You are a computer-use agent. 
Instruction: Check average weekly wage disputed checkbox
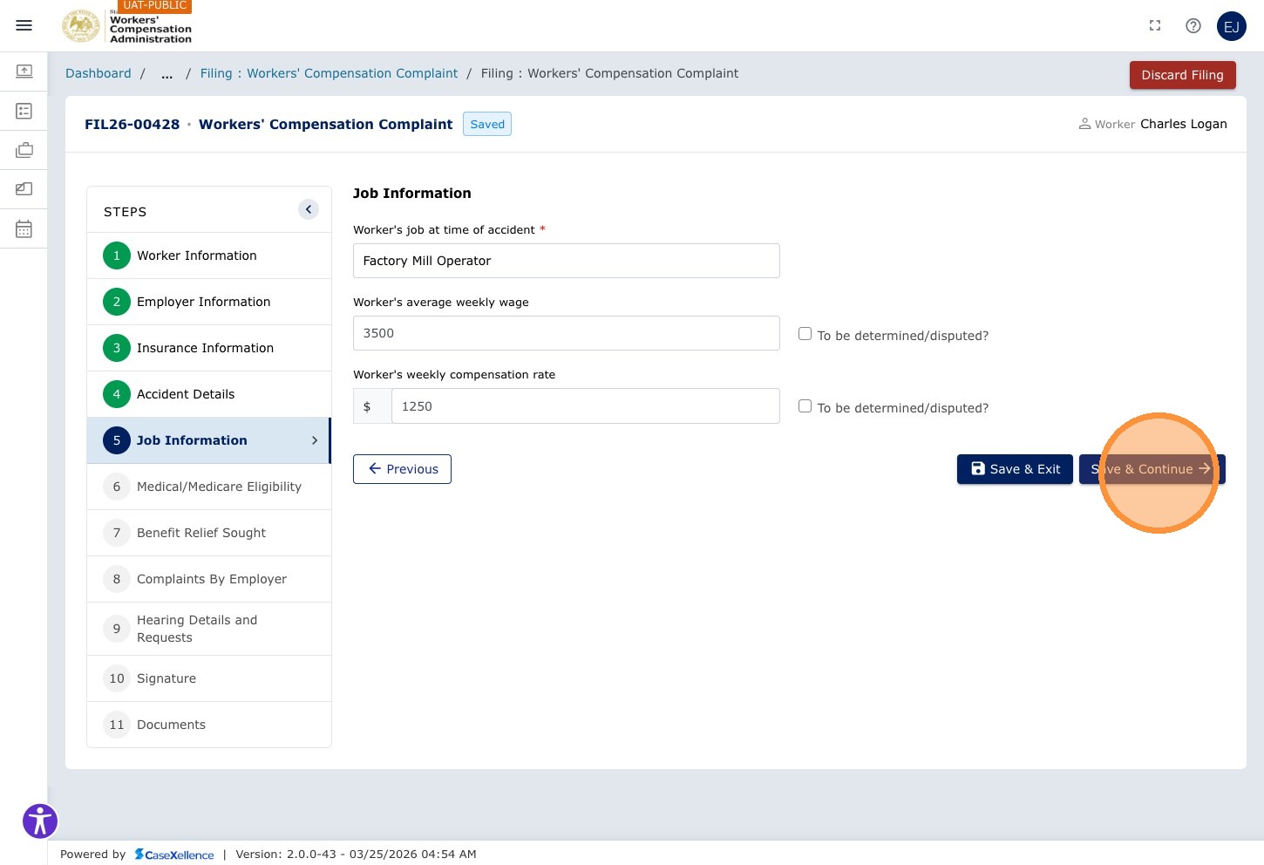[805, 334]
